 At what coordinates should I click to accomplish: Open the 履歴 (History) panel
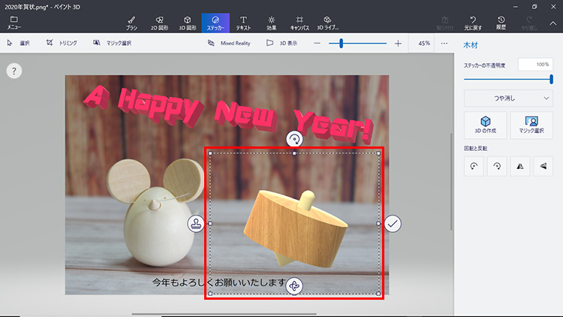point(501,22)
